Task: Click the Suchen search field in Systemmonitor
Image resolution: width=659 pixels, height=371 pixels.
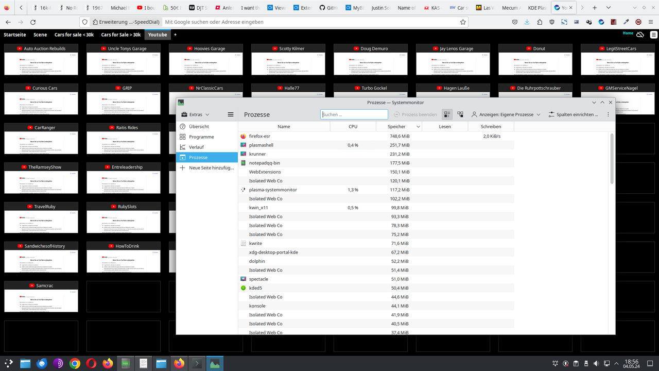Action: click(x=354, y=114)
